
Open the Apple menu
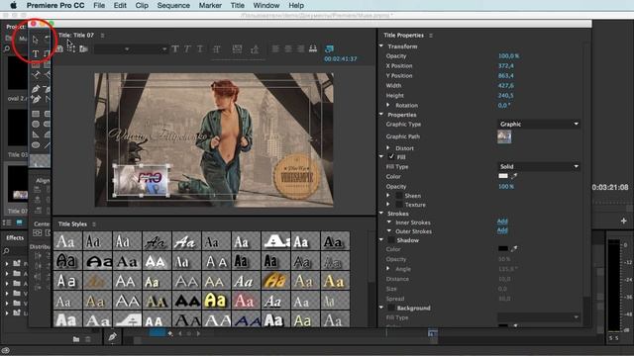point(13,5)
